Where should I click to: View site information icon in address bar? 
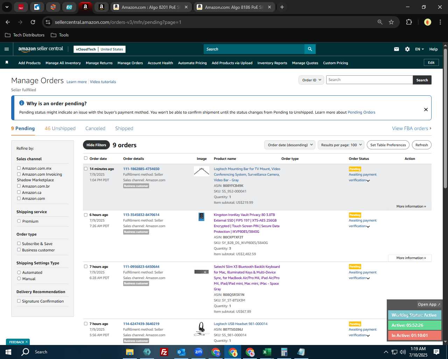coord(48,22)
